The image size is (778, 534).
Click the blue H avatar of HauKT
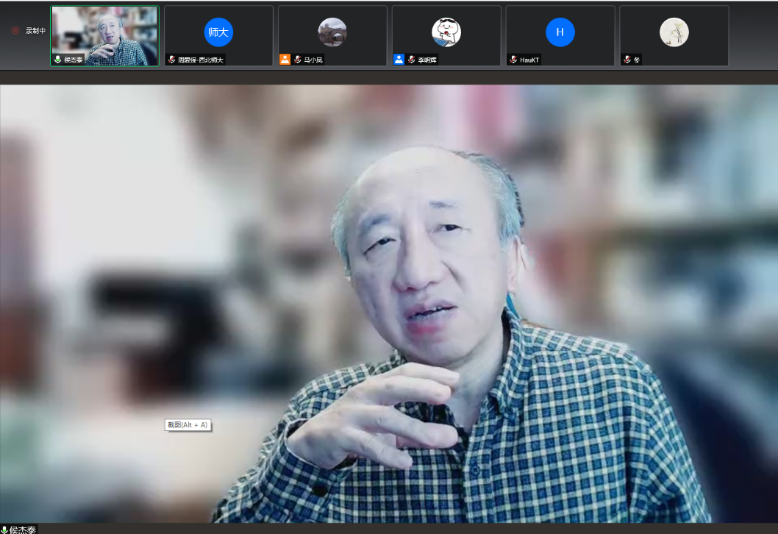click(560, 32)
